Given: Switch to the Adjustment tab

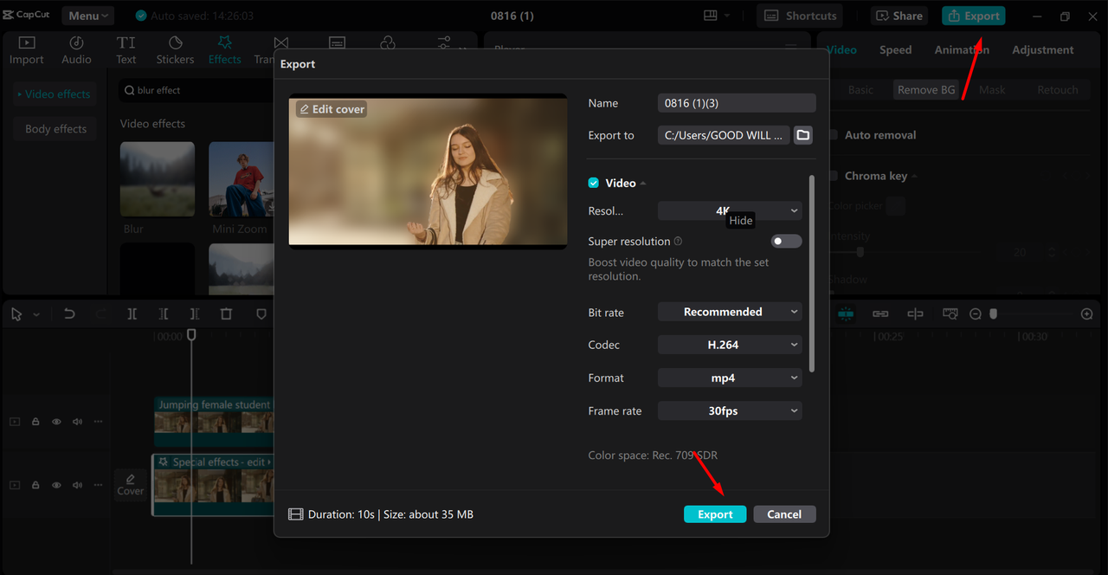Looking at the screenshot, I should coord(1042,50).
